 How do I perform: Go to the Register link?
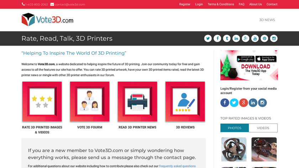click(x=185, y=4)
